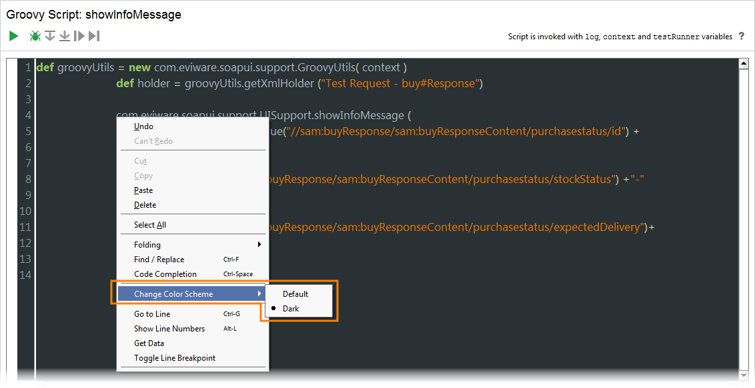Viewport: 755px width, 388px height.
Task: Choose Paste from the context menu
Action: 143,190
